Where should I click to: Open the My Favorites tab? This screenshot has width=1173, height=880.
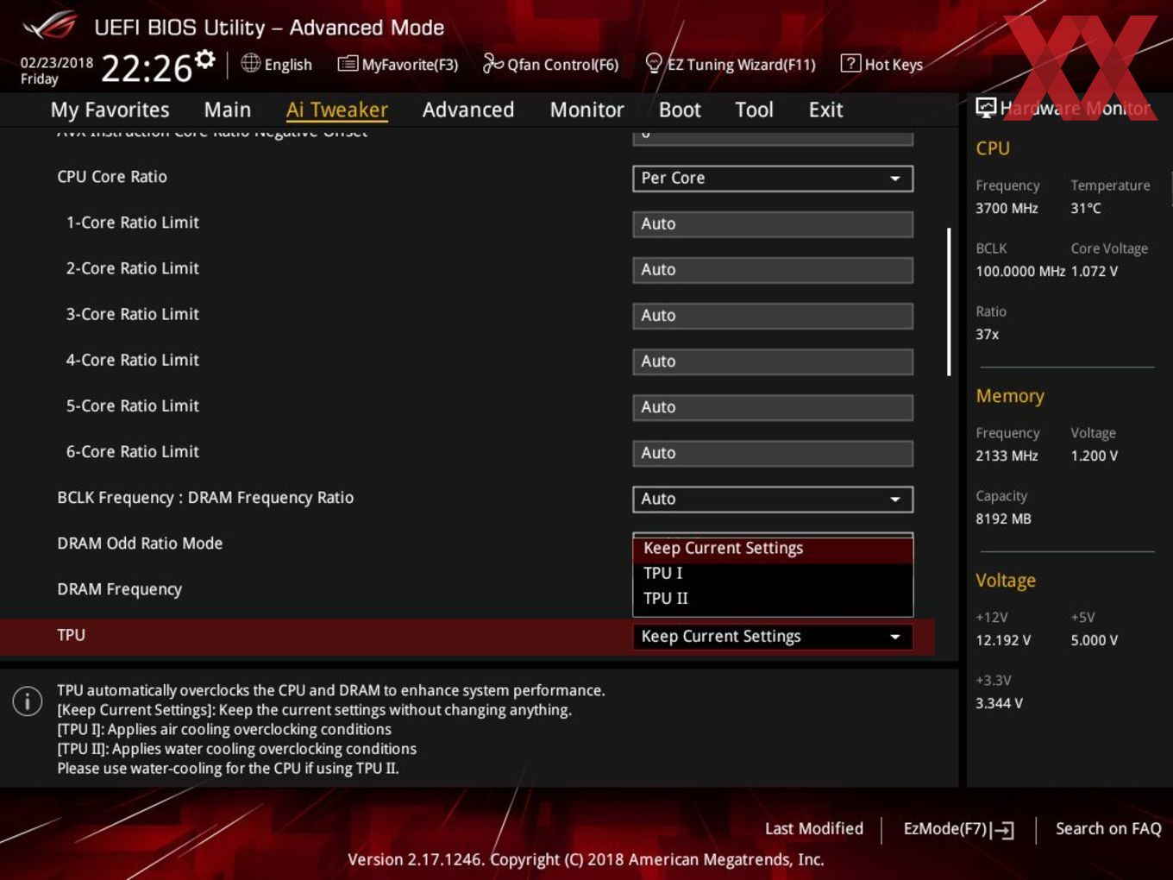click(x=110, y=110)
